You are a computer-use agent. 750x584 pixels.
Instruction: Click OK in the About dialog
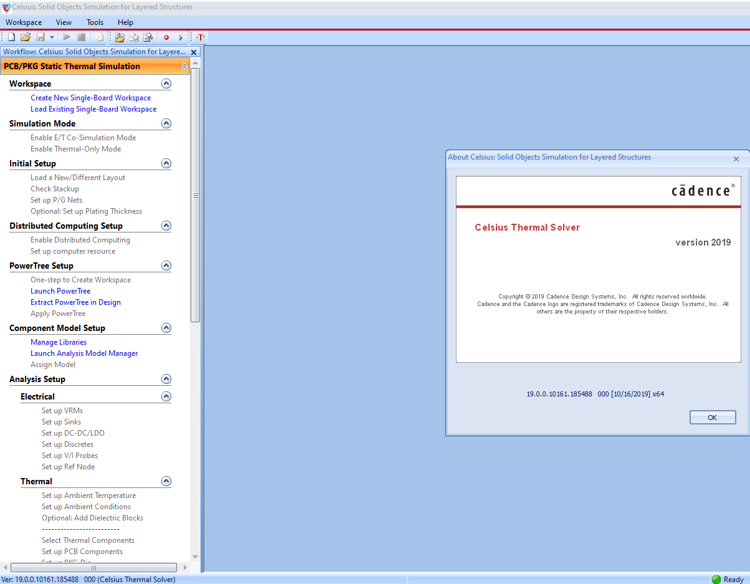click(713, 418)
